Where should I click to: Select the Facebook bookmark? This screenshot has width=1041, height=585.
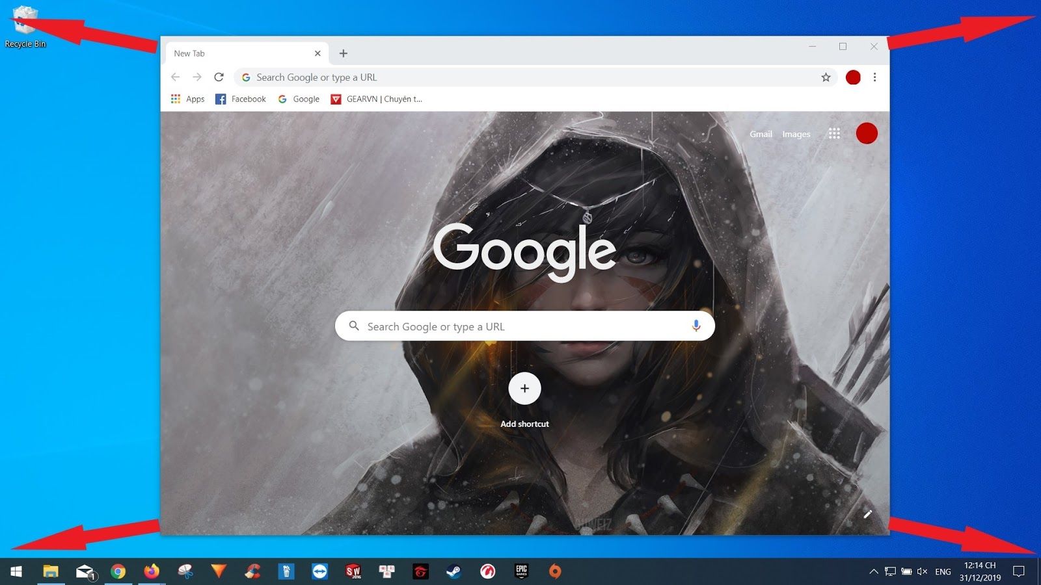[240, 99]
